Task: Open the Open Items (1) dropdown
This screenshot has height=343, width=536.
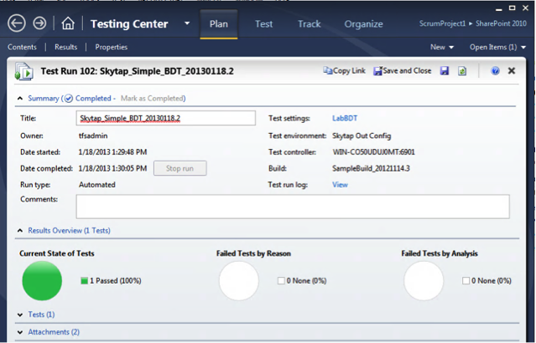Action: tap(497, 47)
